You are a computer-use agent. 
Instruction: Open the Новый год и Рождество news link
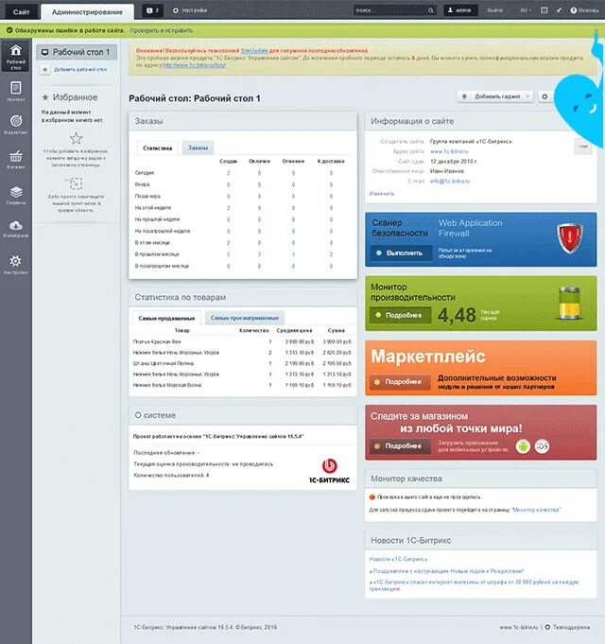[448, 571]
